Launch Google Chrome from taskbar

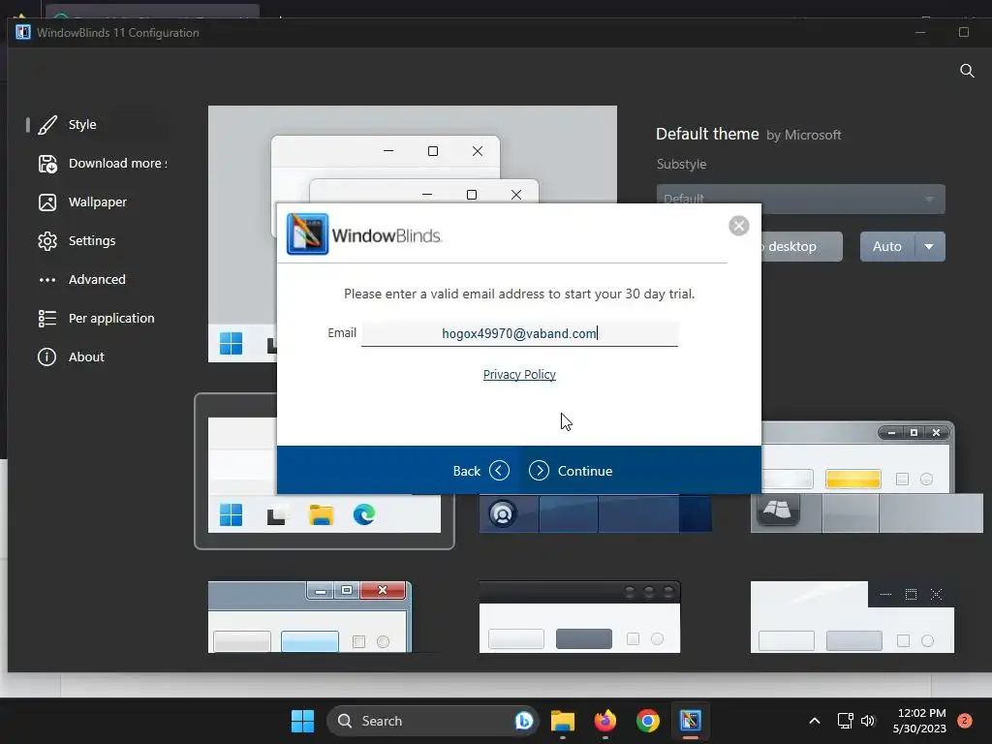coord(648,721)
